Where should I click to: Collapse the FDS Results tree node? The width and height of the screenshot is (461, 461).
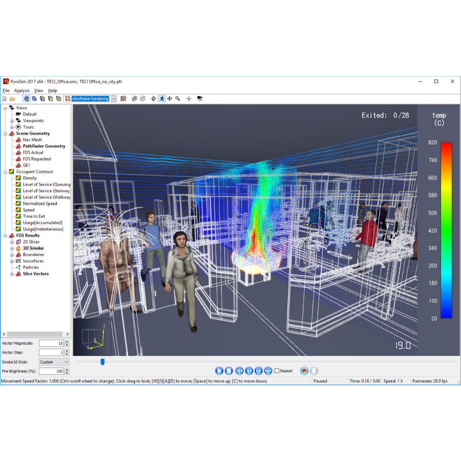[x=5, y=236]
